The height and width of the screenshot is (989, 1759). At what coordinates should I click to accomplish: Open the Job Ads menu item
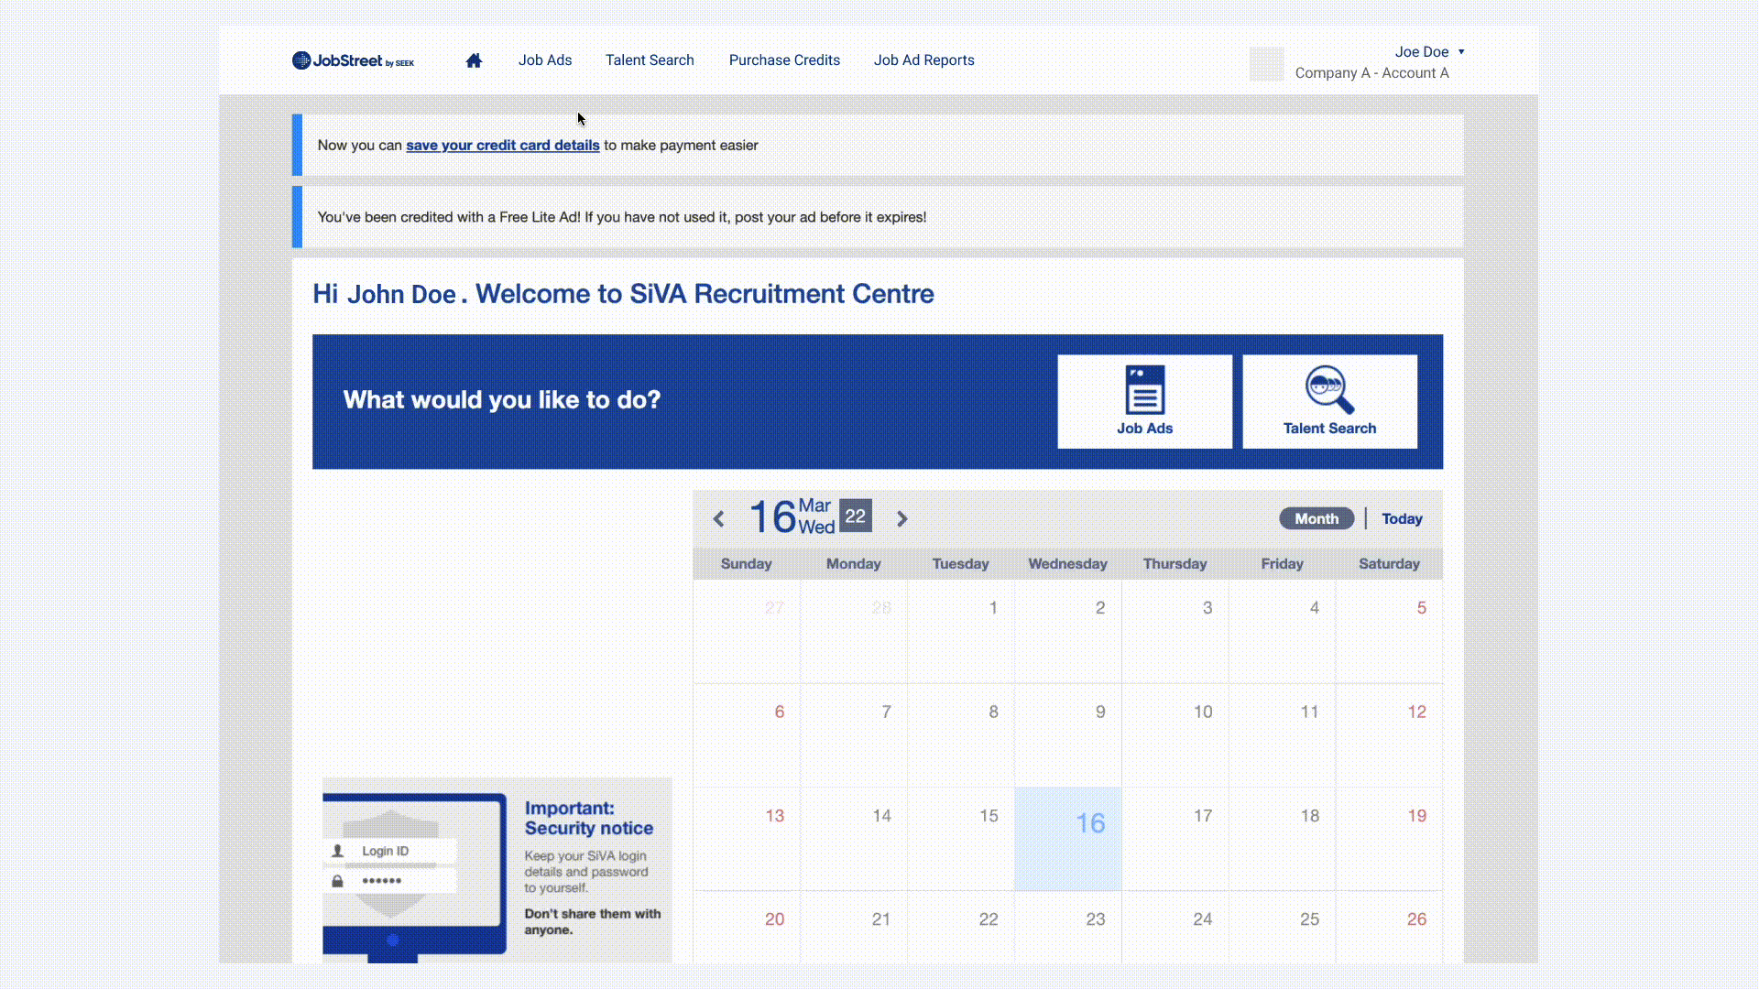545,60
